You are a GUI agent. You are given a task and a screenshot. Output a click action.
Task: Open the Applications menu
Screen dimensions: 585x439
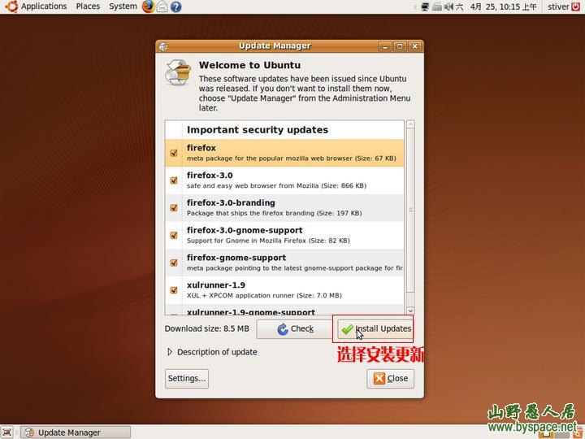[x=44, y=7]
